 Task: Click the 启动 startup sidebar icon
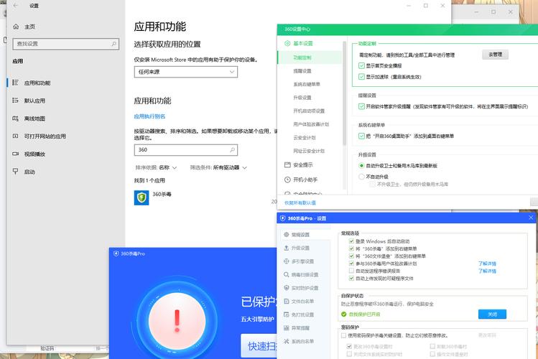coord(15,172)
